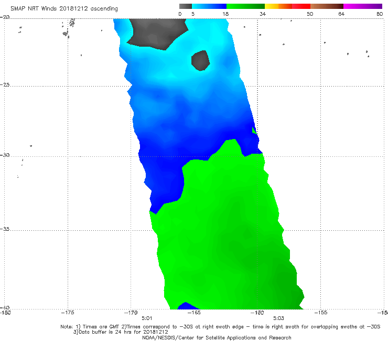Click the color bar label '64'
This screenshot has width=388, height=341.
click(341, 14)
